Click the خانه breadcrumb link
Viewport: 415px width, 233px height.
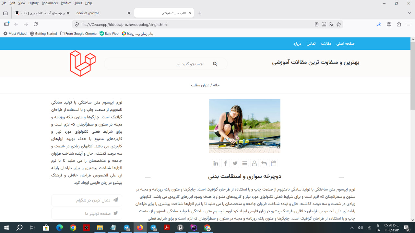click(216, 85)
